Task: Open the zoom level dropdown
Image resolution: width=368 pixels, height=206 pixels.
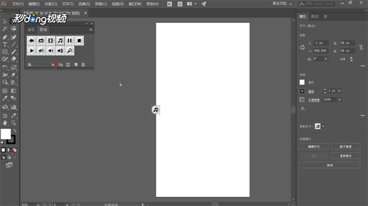Action: click(38, 204)
